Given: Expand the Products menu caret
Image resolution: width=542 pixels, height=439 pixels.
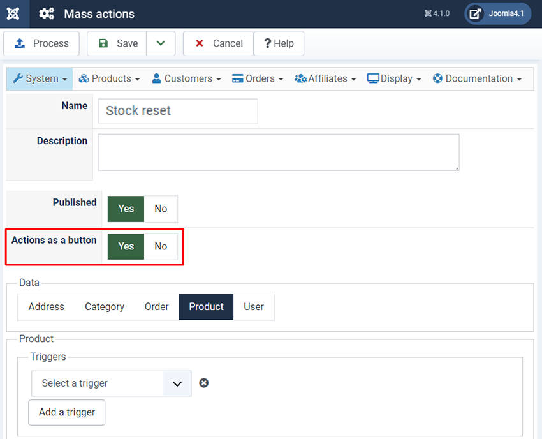Looking at the screenshot, I should pyautogui.click(x=137, y=80).
